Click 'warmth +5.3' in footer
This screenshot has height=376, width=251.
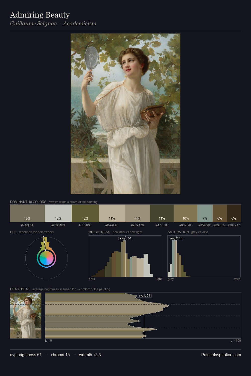(90, 355)
